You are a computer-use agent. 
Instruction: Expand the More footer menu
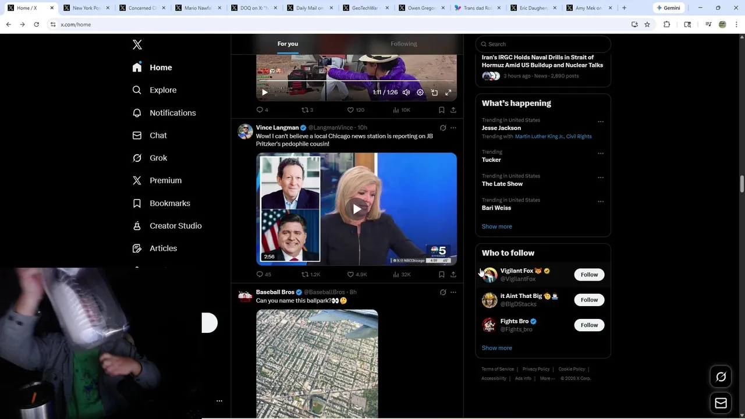click(x=548, y=378)
